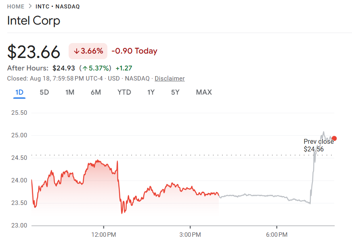Switch to the 5D range tab

pos(44,92)
